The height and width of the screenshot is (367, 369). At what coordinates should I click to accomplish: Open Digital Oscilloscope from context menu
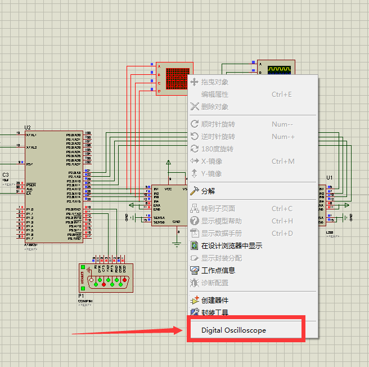[233, 330]
